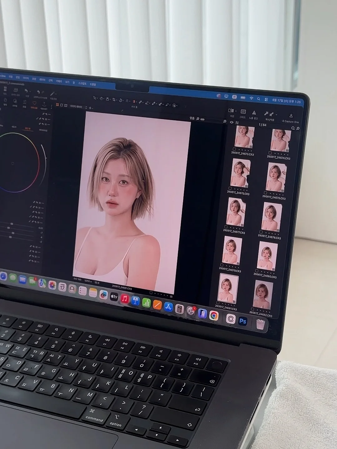Toggle the Exposure Warning triangle
This screenshot has width=337, height=449.
(x=254, y=113)
